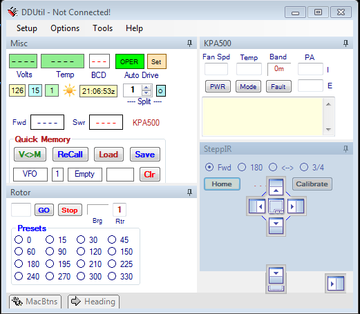Click the KPA500 yellow log text area

263,117
